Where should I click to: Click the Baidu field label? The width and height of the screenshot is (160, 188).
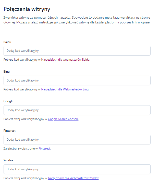coord(7,42)
